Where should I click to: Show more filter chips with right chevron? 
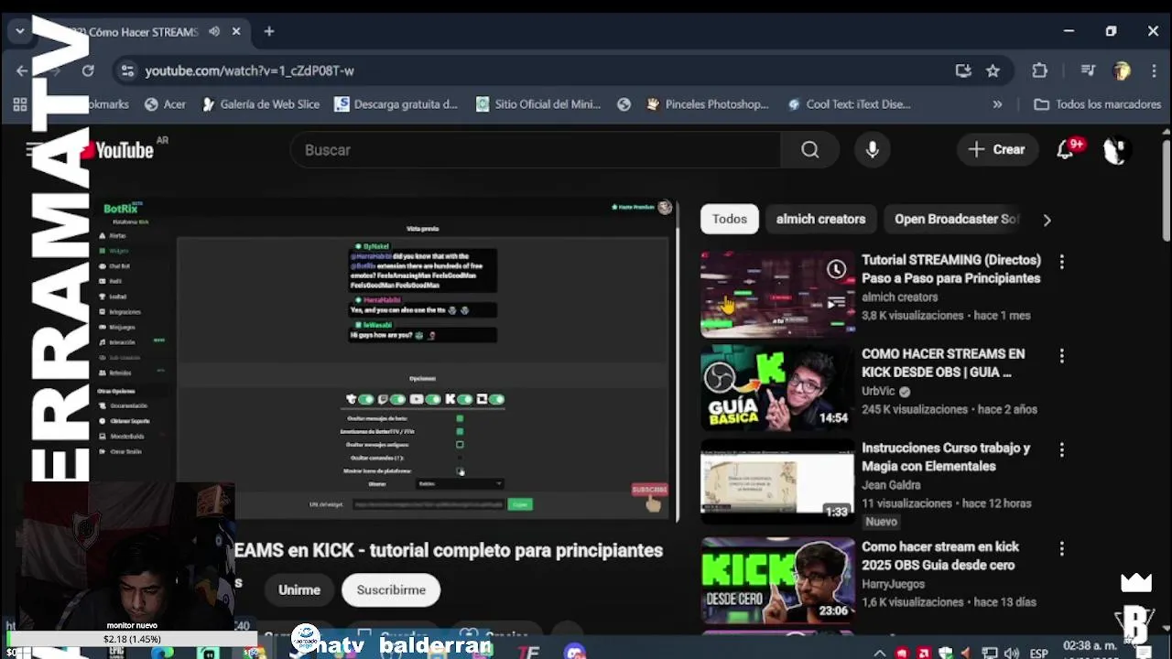click(1047, 220)
